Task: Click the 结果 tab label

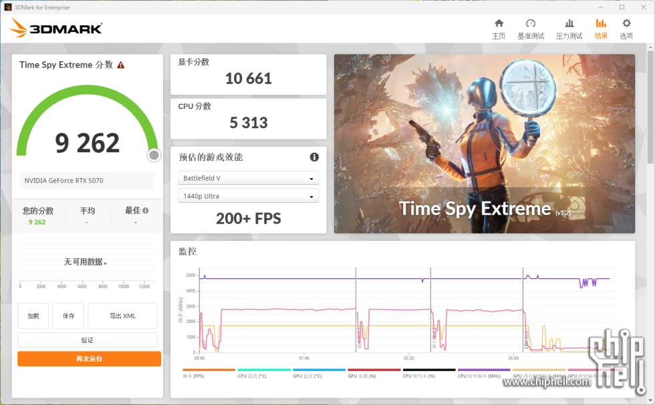Action: [x=601, y=36]
